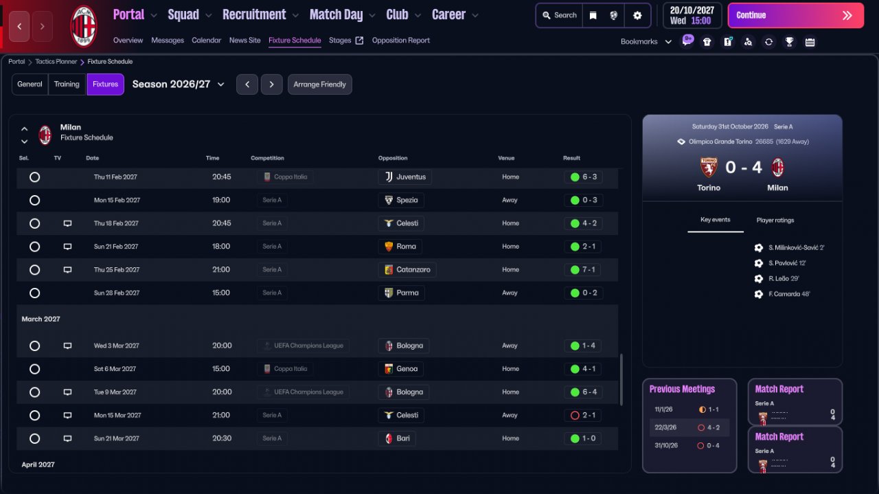Select the Roma 21 Feb fixture radio
This screenshot has width=879, height=494.
coord(34,247)
